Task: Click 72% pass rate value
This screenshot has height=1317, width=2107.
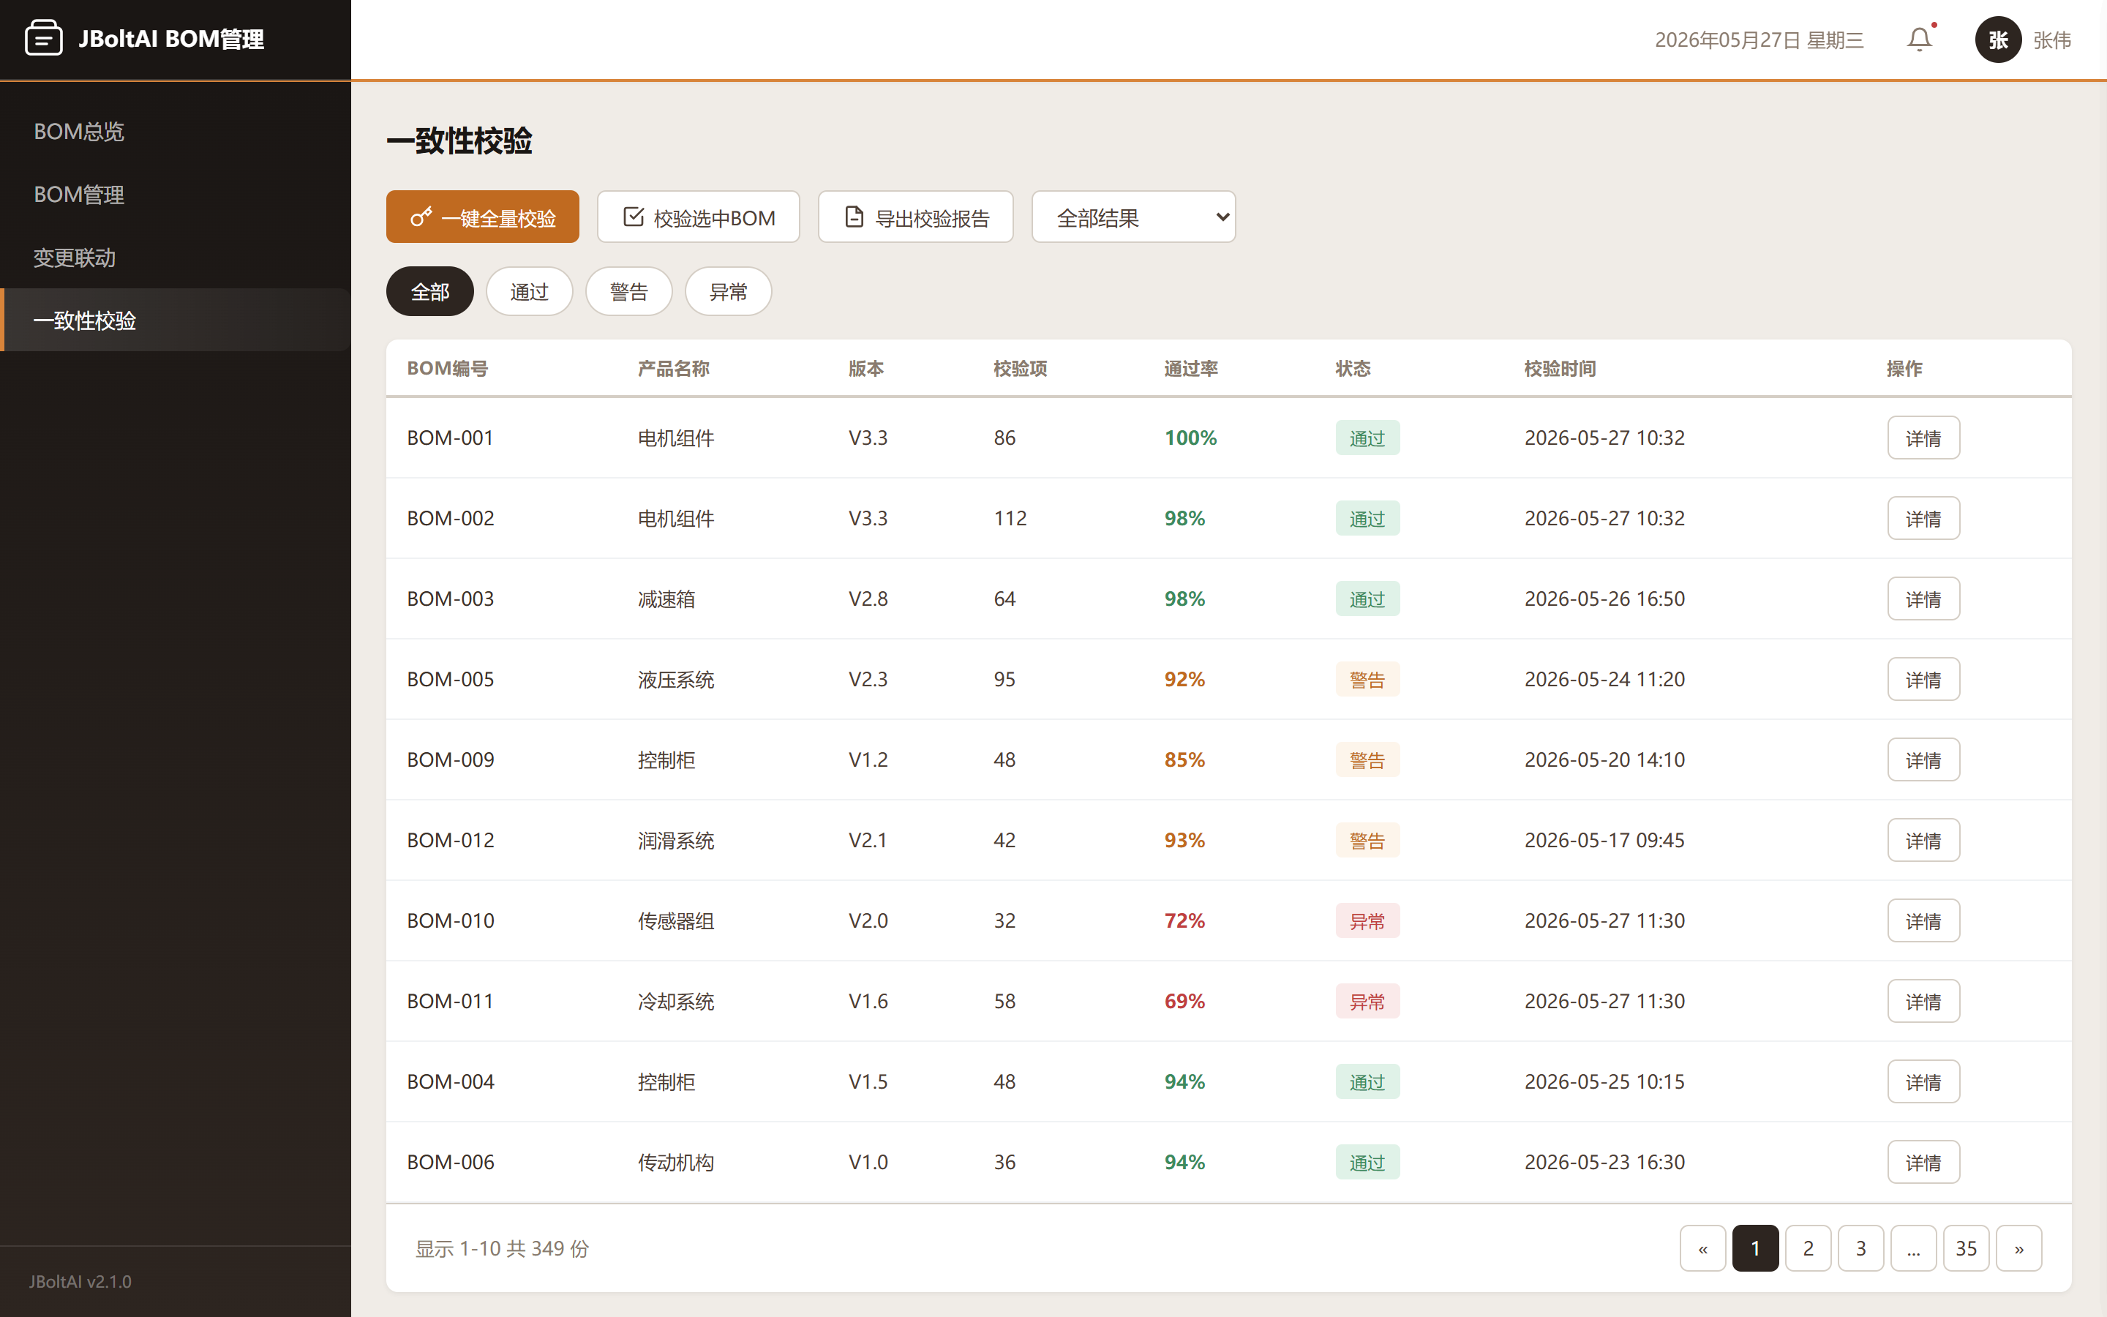Action: 1185,920
